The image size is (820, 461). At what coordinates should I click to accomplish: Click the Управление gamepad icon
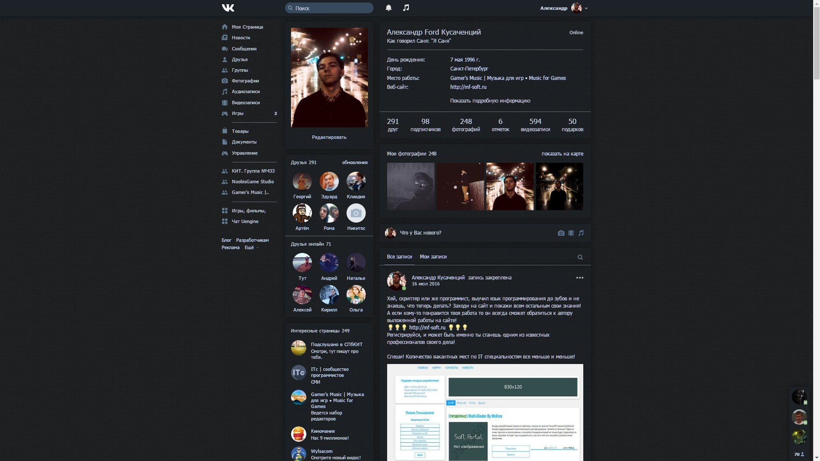(225, 153)
